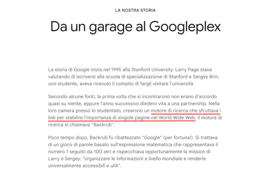Click the paragraph starting "Secondo alcune fonti"

coord(135,111)
